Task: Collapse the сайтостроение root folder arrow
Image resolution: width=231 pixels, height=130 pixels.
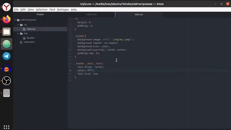Action: pyautogui.click(x=15, y=20)
